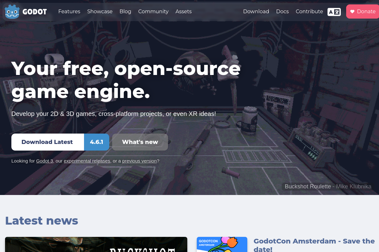This screenshot has height=252, width=379.
Task: Click the Download Latest button
Action: point(47,142)
